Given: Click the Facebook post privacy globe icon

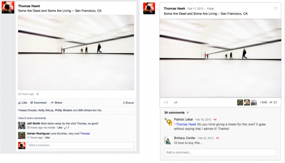Looking at the screenshot, I should tap(37, 94).
